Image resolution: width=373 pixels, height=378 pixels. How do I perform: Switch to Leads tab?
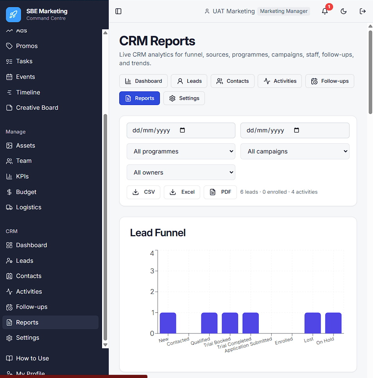pyautogui.click(x=189, y=81)
